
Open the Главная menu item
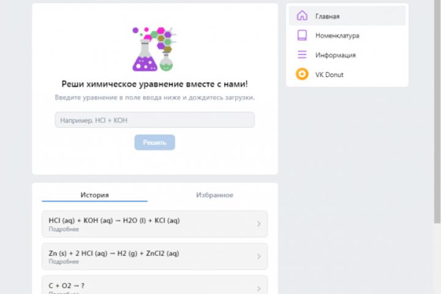coord(347,16)
